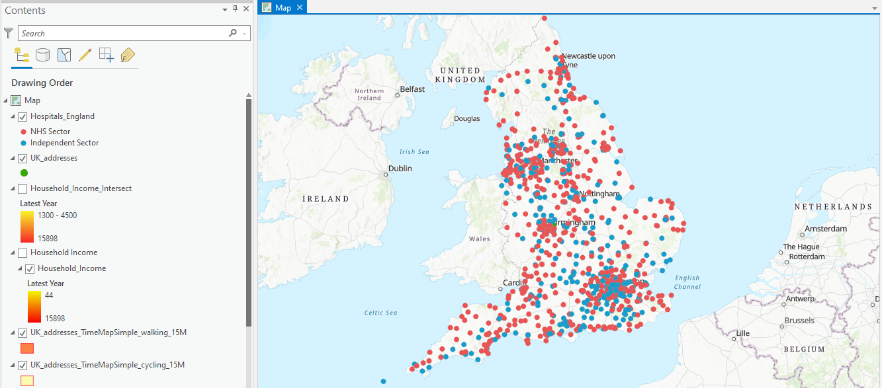
Task: Click the 'Drawing Order' heading
Action: pyautogui.click(x=42, y=83)
